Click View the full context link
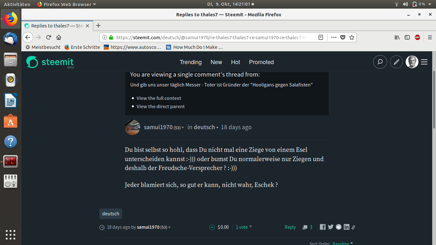The image size is (436, 245). click(159, 98)
